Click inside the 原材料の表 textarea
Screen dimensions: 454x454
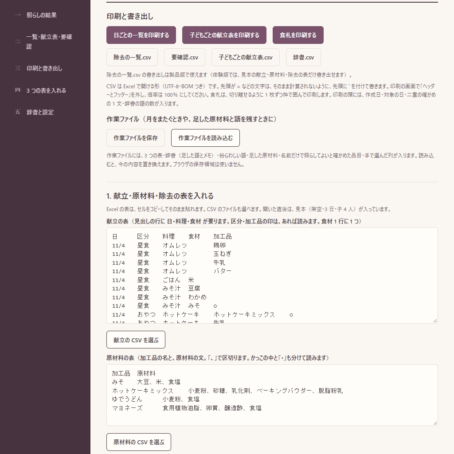click(x=272, y=395)
